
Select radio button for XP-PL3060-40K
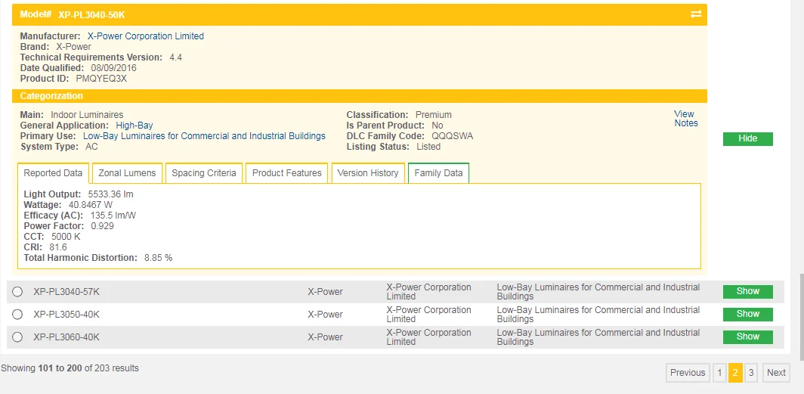pyautogui.click(x=17, y=337)
